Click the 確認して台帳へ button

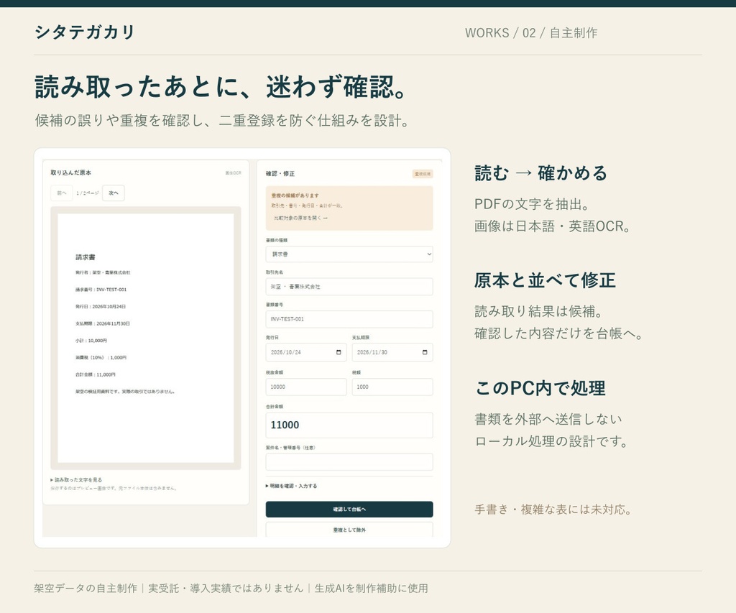pyautogui.click(x=349, y=510)
